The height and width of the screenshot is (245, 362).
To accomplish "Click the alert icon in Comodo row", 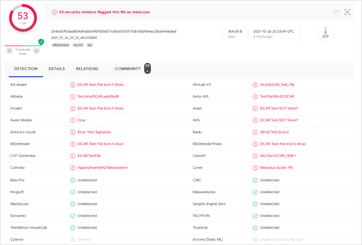I will [73, 168].
